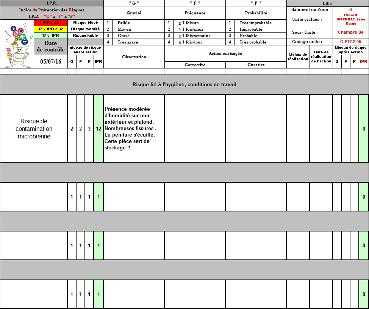Select the humidity observation text cell
The width and height of the screenshot is (369, 309).
click(x=134, y=128)
